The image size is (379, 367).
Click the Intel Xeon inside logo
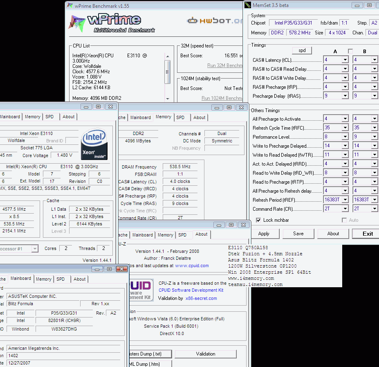pyautogui.click(x=94, y=144)
